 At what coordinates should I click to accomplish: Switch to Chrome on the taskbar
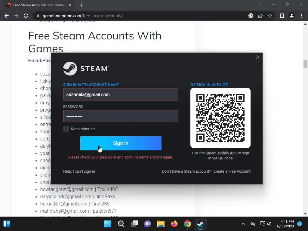187,224
